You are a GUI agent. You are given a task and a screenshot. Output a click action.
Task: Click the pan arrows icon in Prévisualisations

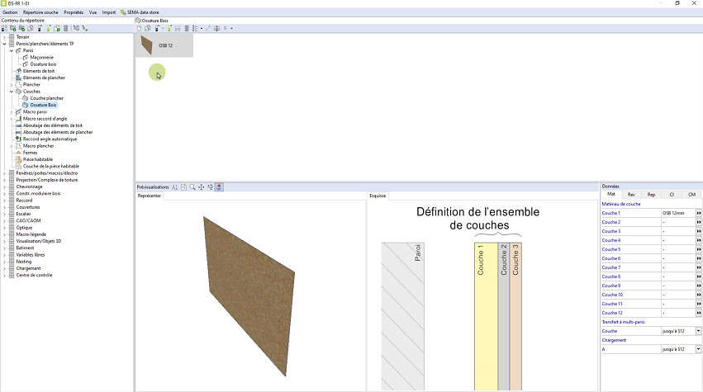click(202, 187)
